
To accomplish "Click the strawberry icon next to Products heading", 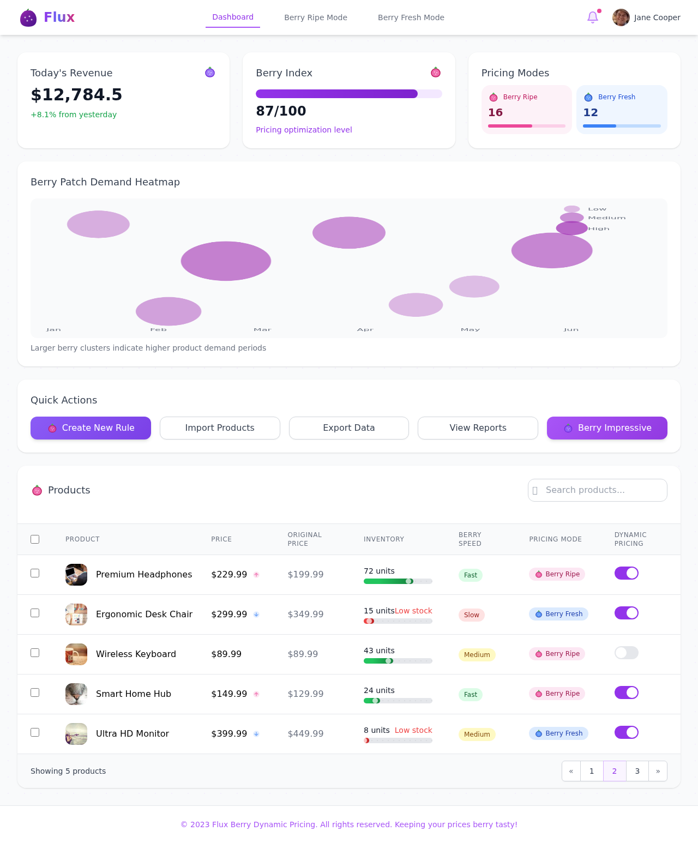I will click(x=37, y=490).
